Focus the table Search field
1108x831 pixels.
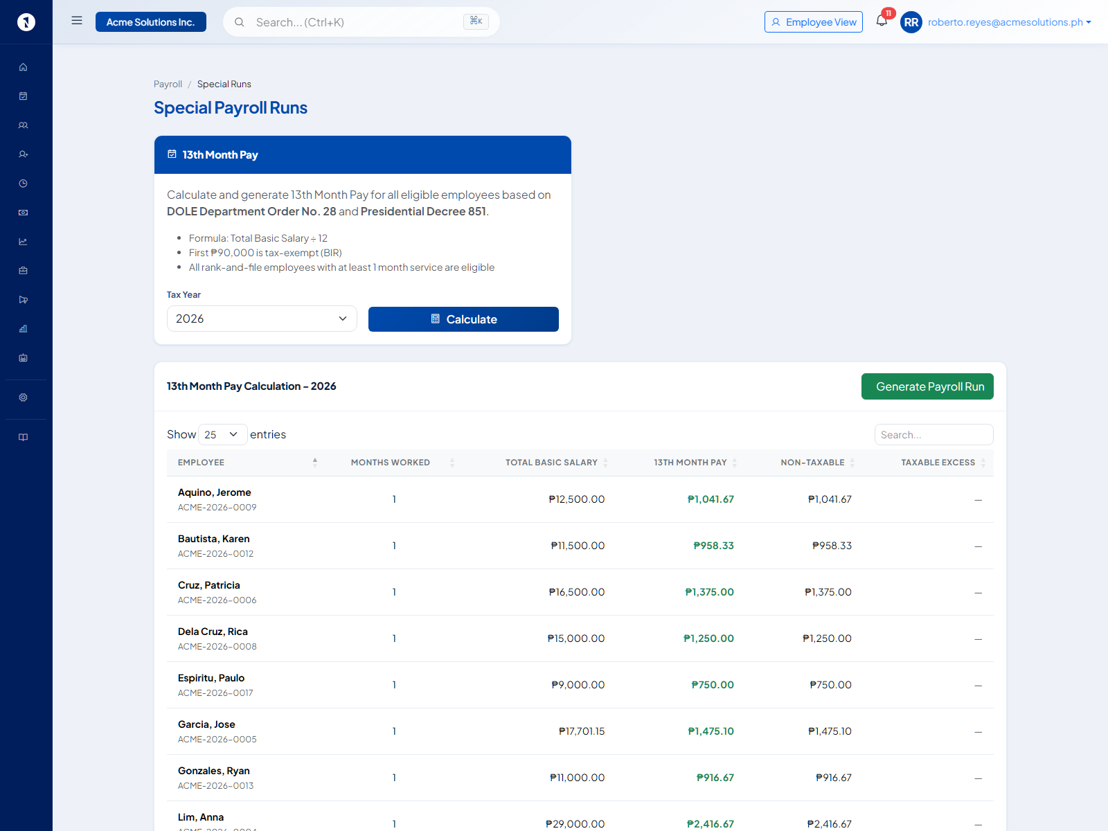(933, 434)
